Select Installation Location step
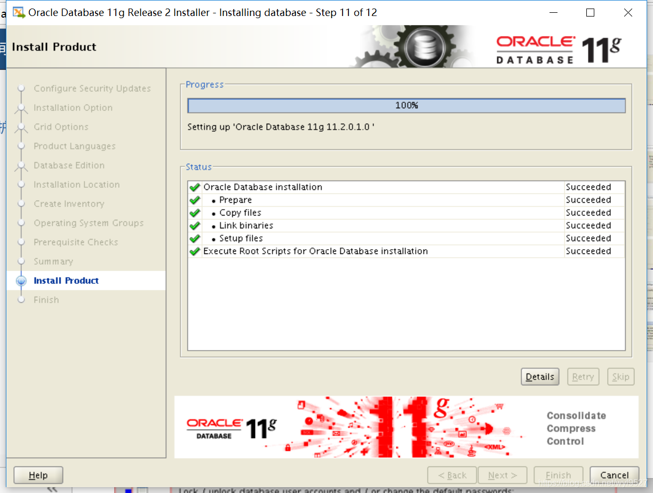This screenshot has height=493, width=653. [x=77, y=185]
